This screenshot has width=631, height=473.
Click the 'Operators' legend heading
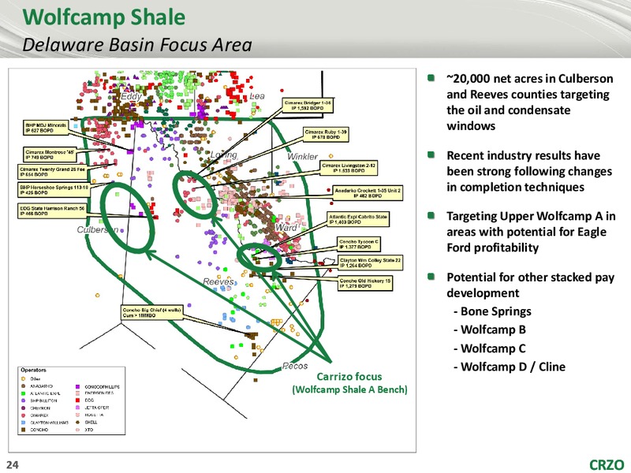click(x=33, y=370)
